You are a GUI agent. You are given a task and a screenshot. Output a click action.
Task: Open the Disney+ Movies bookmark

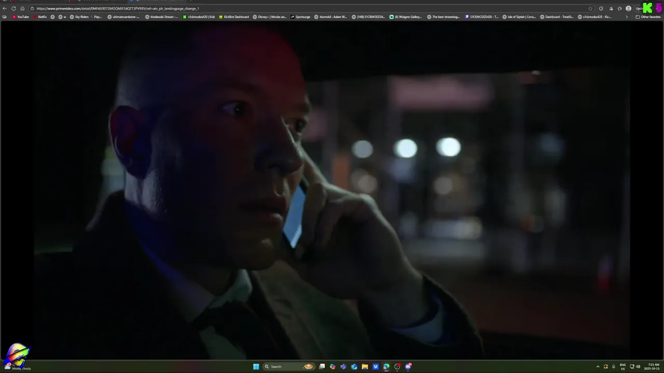point(270,17)
